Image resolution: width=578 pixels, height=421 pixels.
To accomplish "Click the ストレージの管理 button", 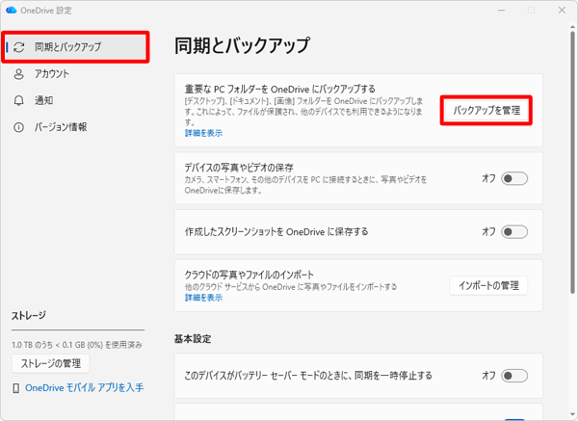I will [x=50, y=363].
